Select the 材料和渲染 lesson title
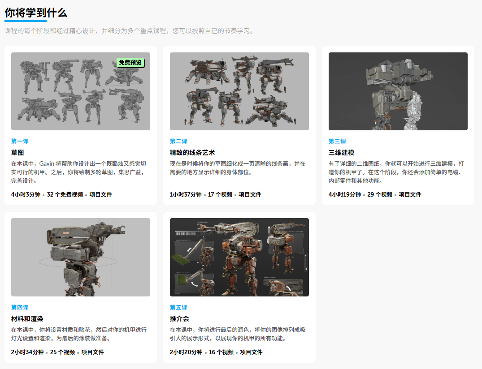Screen dimensions: 482x369 click(27, 319)
